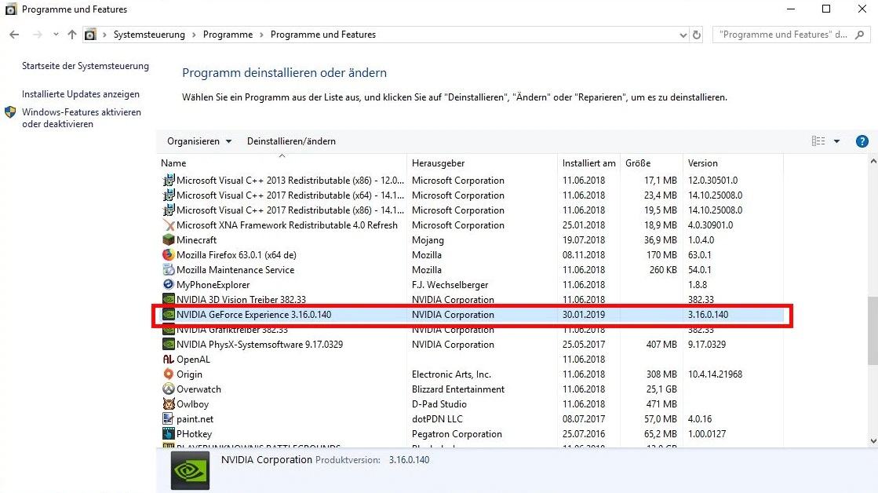Screen dimensions: 878x493
Task: Click Mozilla Maintenance Service icon
Action: pyautogui.click(x=168, y=269)
